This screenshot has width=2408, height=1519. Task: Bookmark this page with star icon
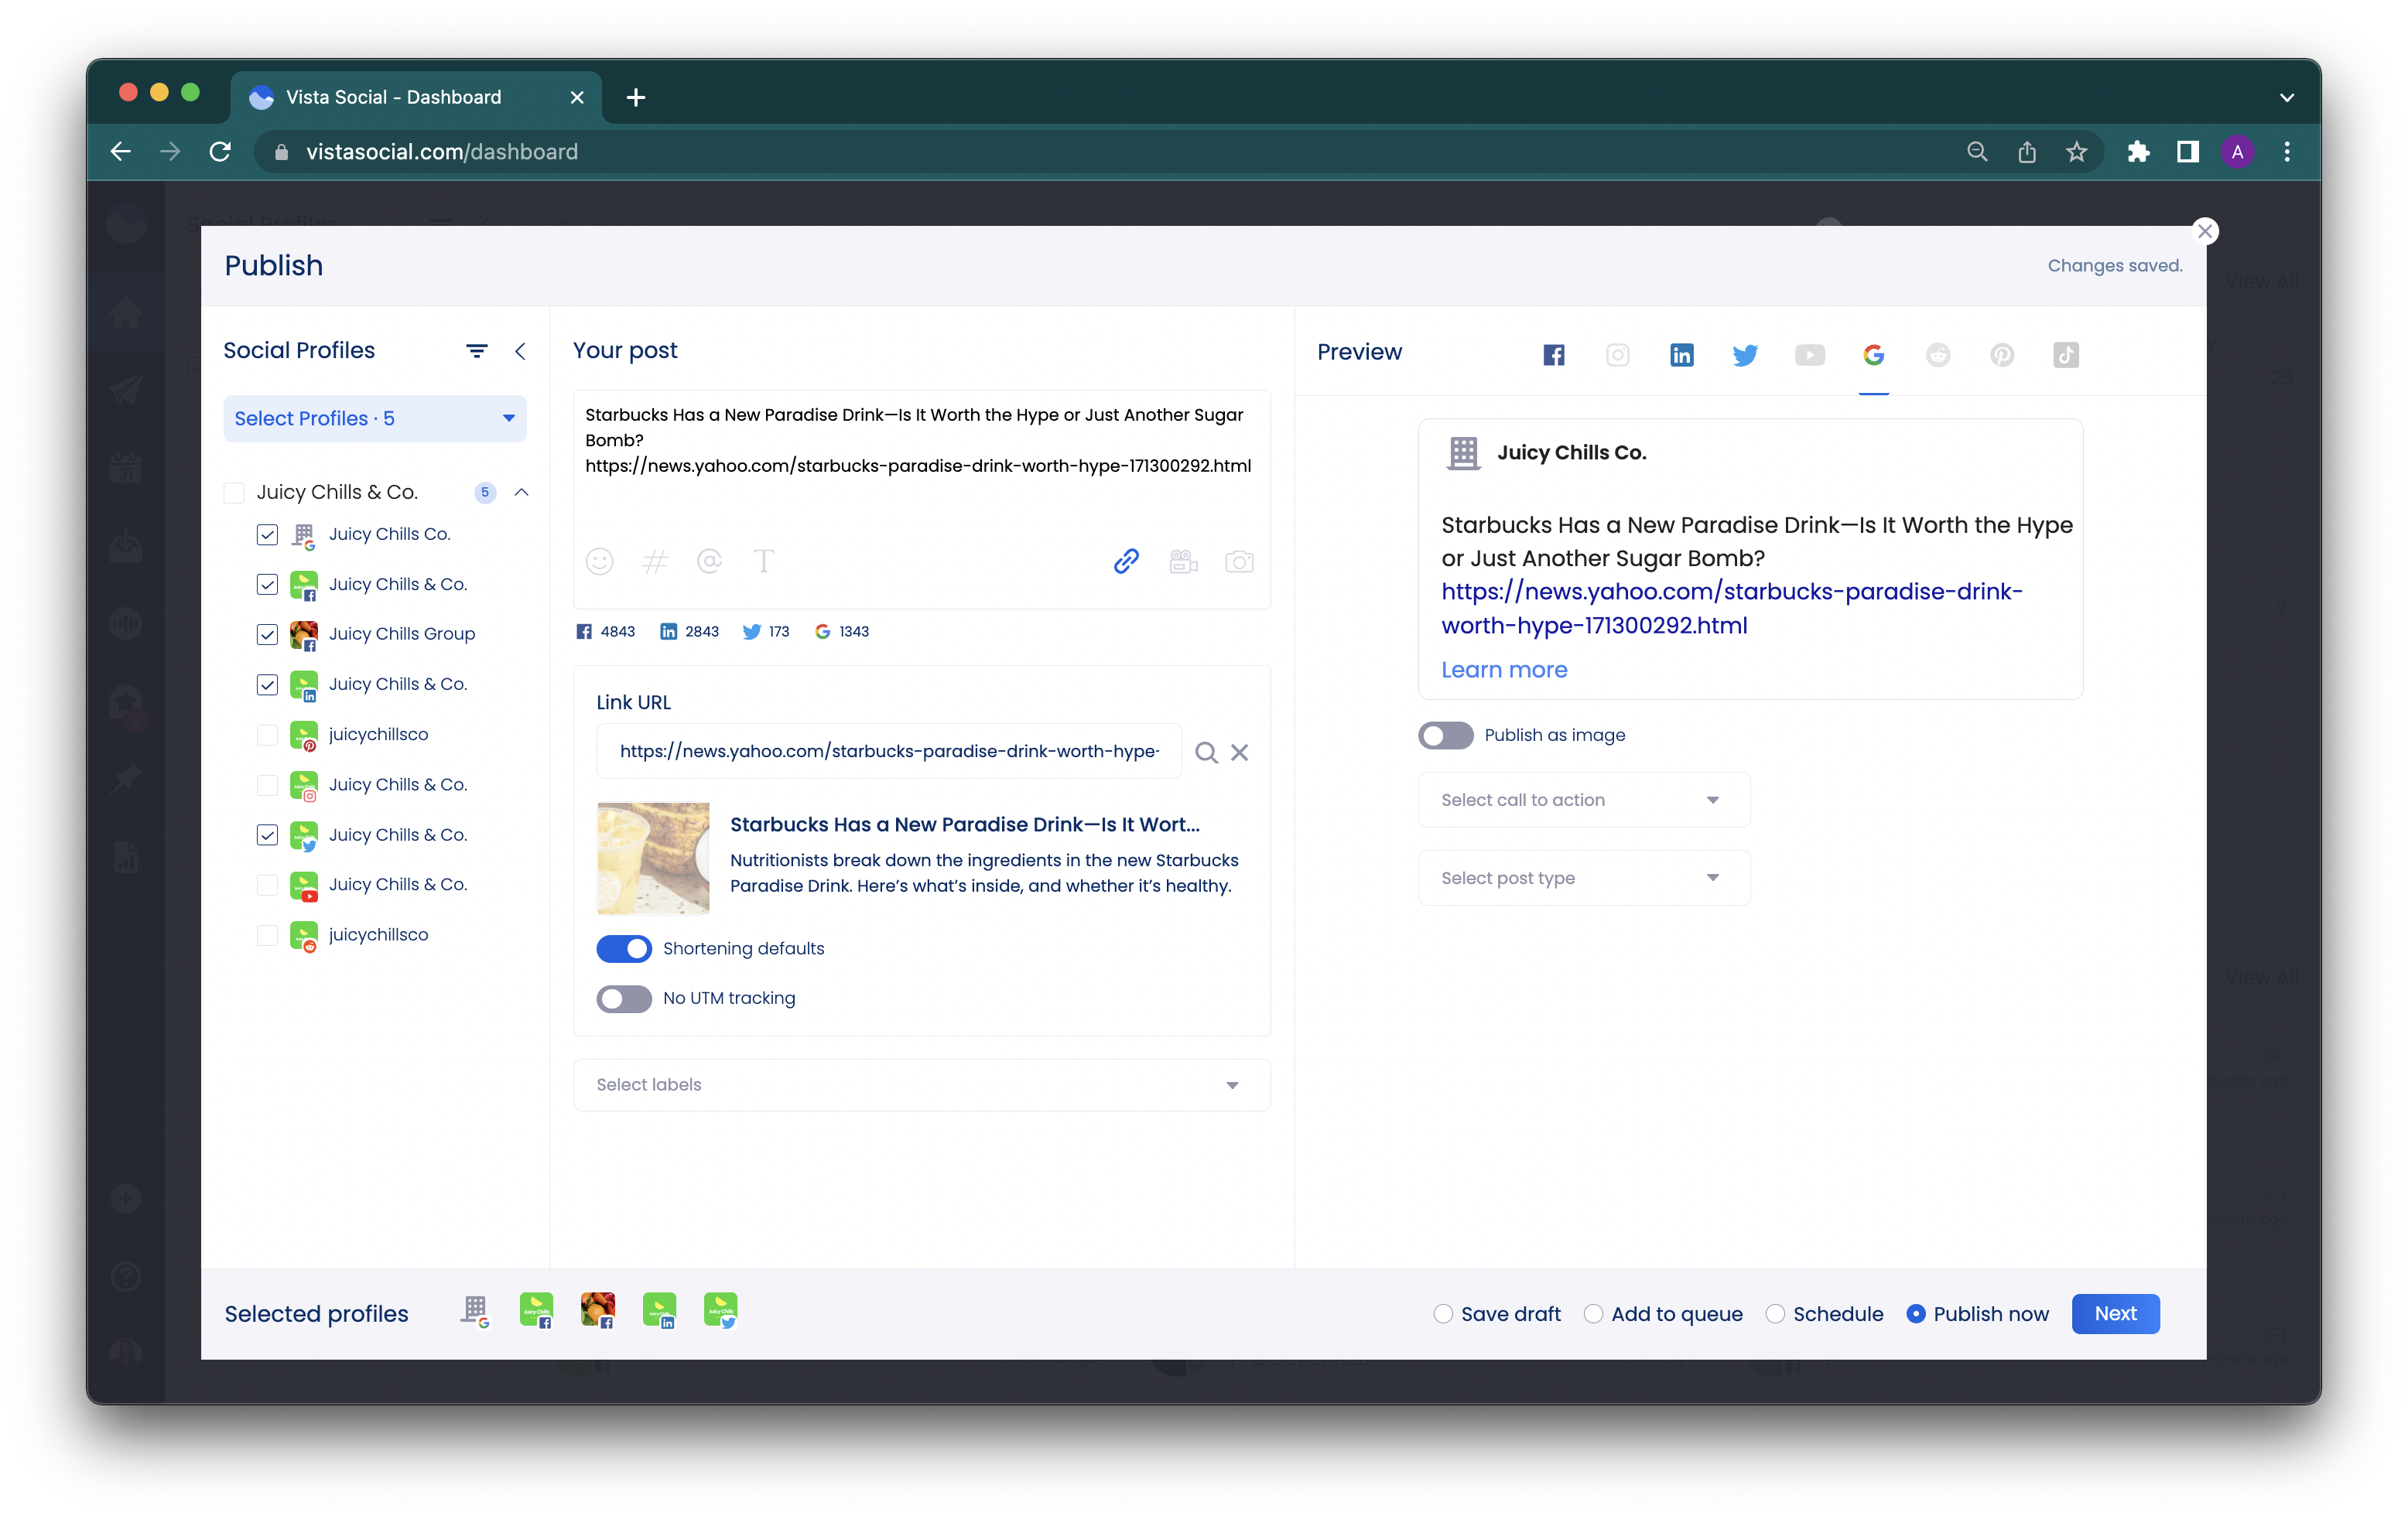coord(2076,152)
